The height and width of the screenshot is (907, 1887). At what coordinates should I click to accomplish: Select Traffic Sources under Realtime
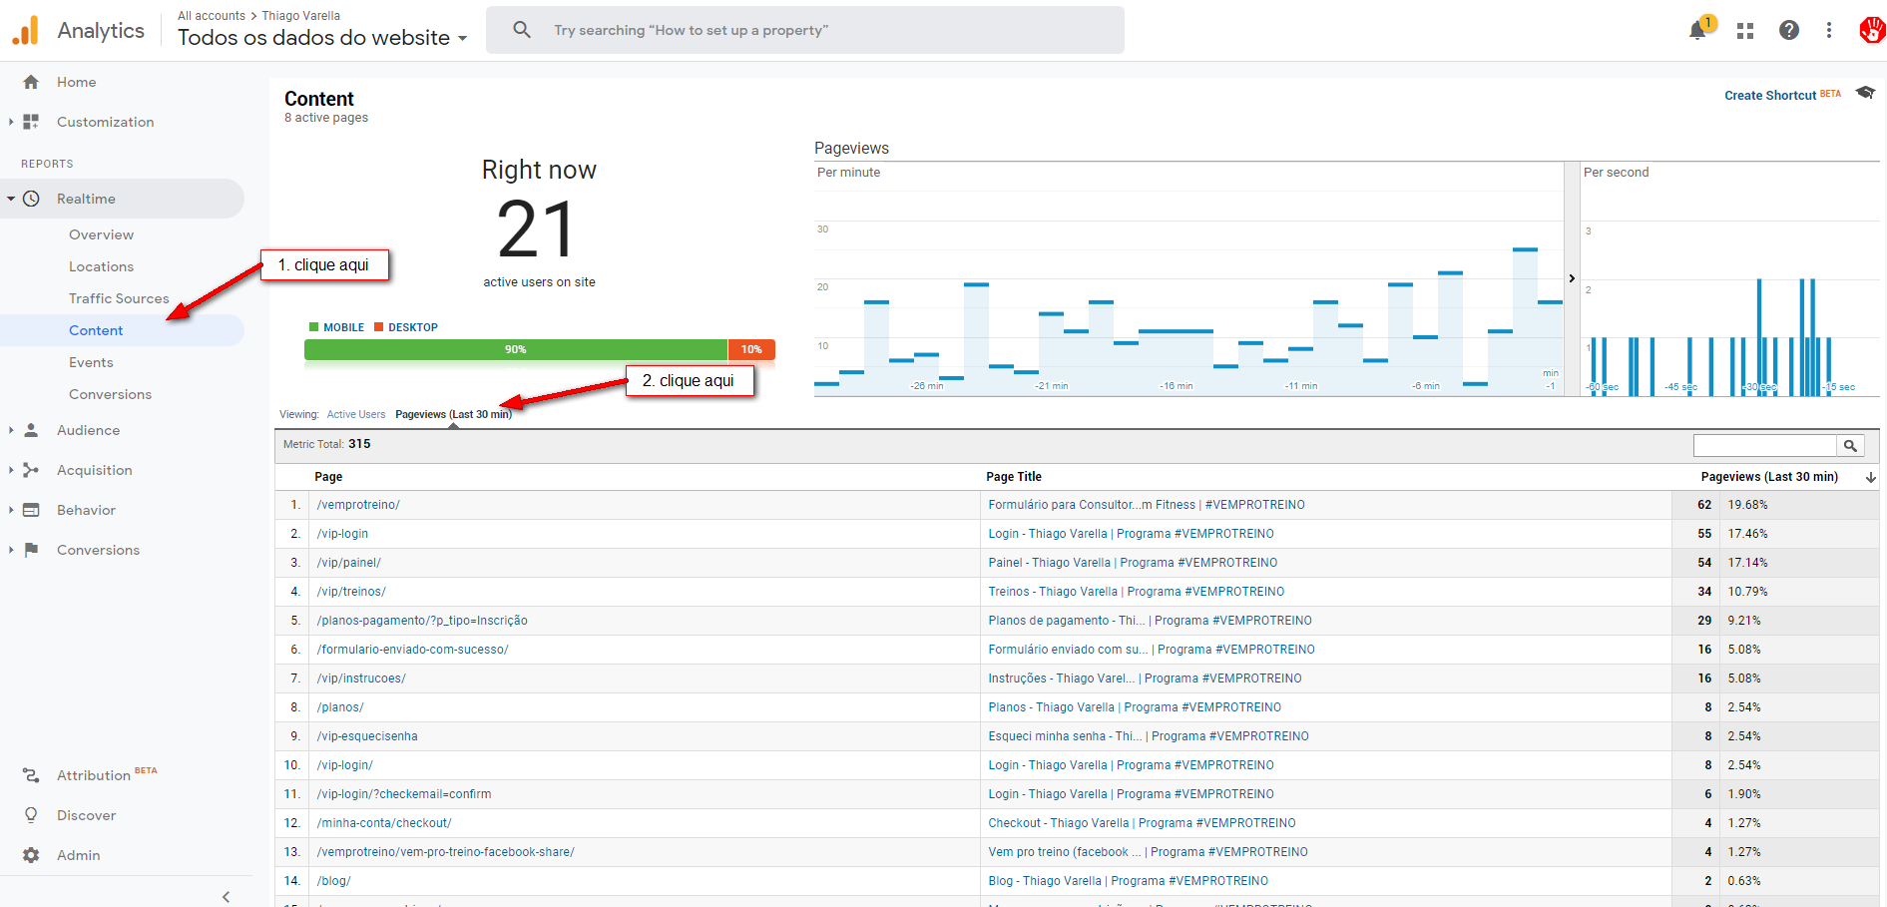pos(119,298)
